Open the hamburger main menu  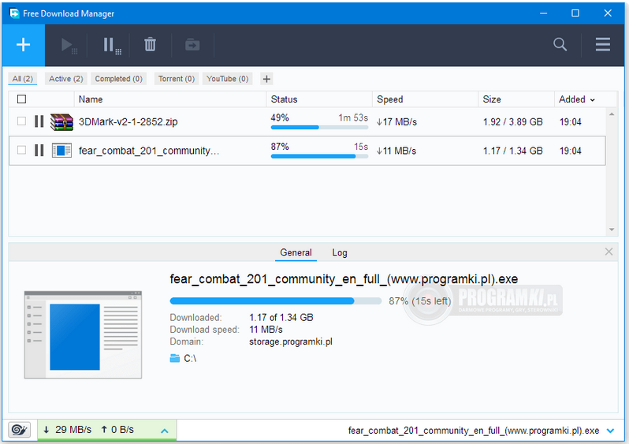click(602, 44)
